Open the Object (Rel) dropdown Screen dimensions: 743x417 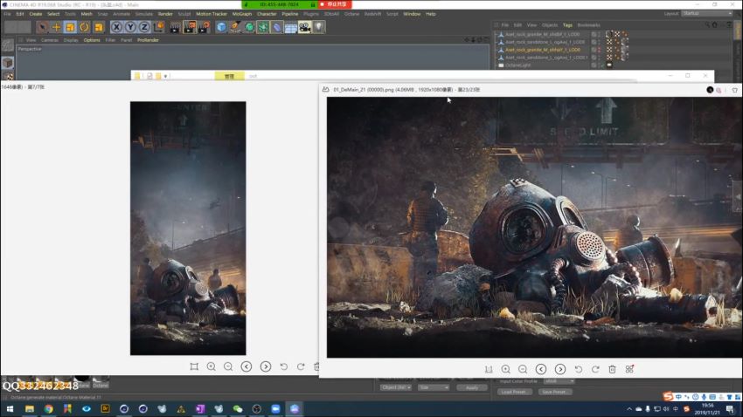point(395,387)
